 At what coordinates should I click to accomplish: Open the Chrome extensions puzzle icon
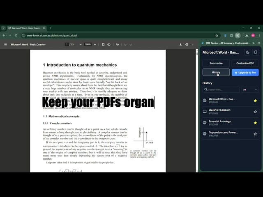point(231,36)
